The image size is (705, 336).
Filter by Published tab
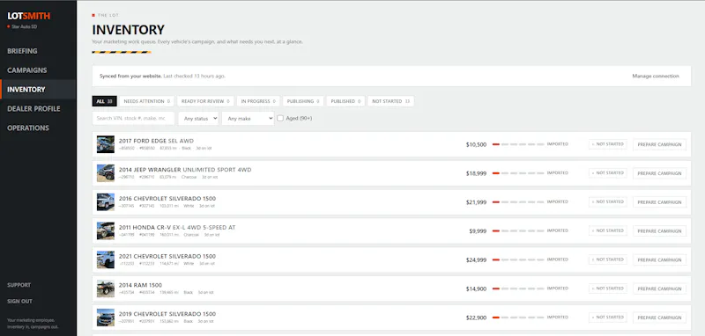tap(345, 101)
